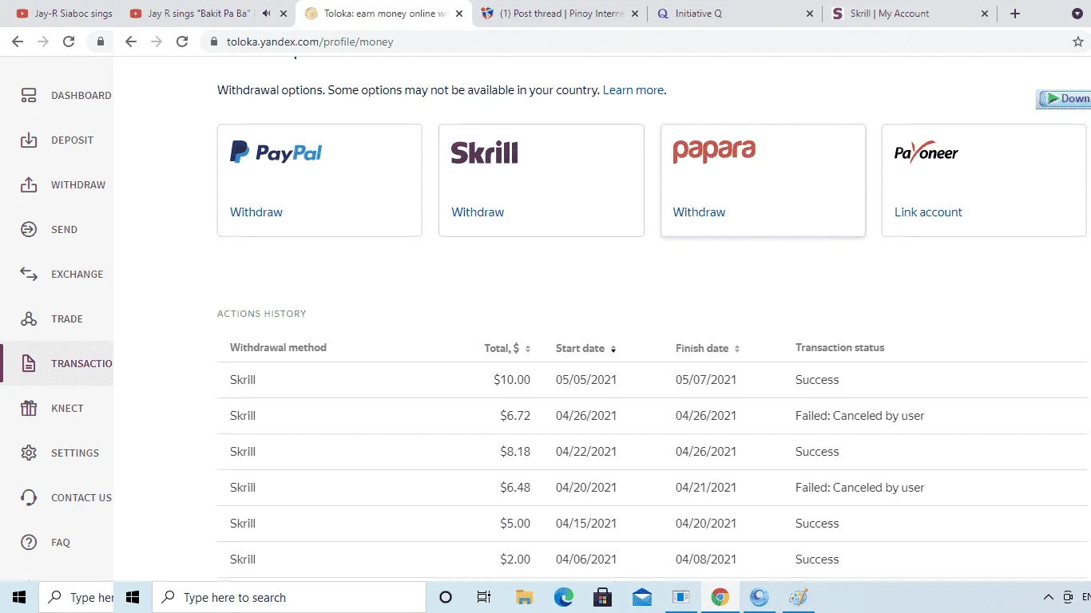Select the $6.72 total amount cell
Screen dimensions: 1091x613
click(x=515, y=416)
